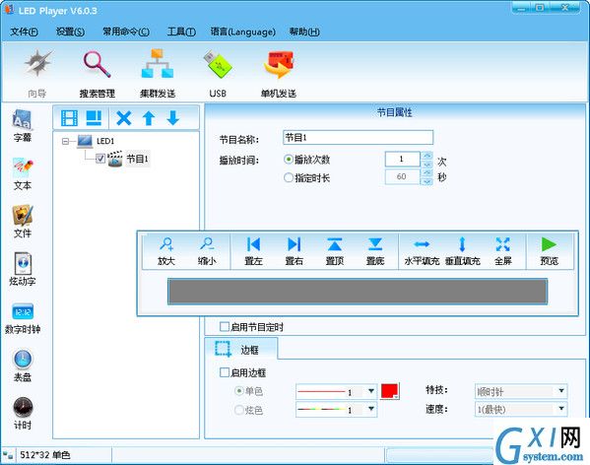Delete the selected item with X icon
Image resolution: width=590 pixels, height=465 pixels.
(123, 118)
